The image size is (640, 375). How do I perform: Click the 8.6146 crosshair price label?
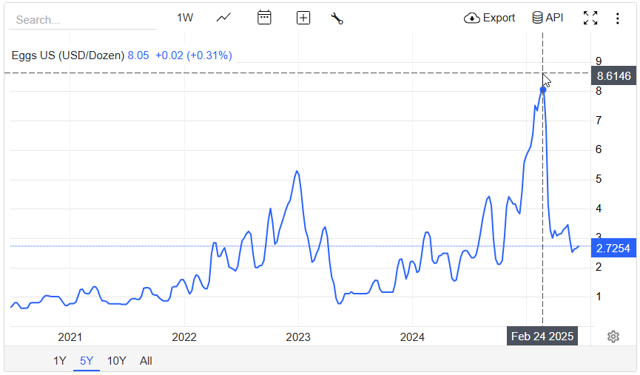click(613, 76)
